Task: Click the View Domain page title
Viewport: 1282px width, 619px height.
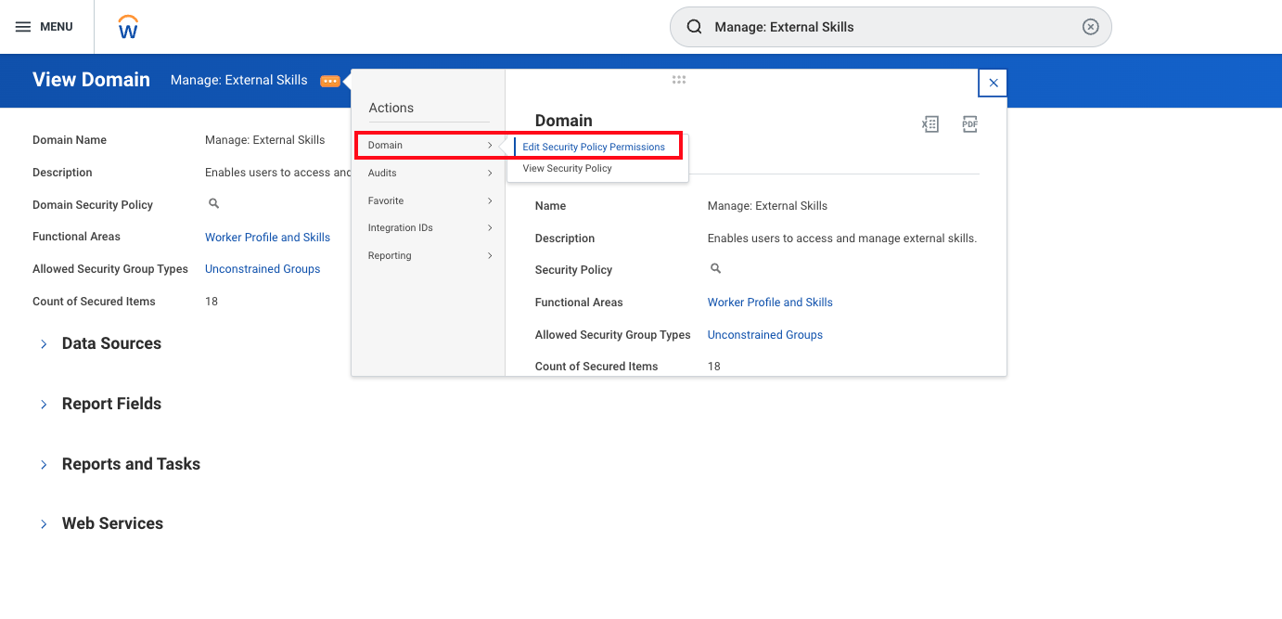Action: pyautogui.click(x=91, y=80)
